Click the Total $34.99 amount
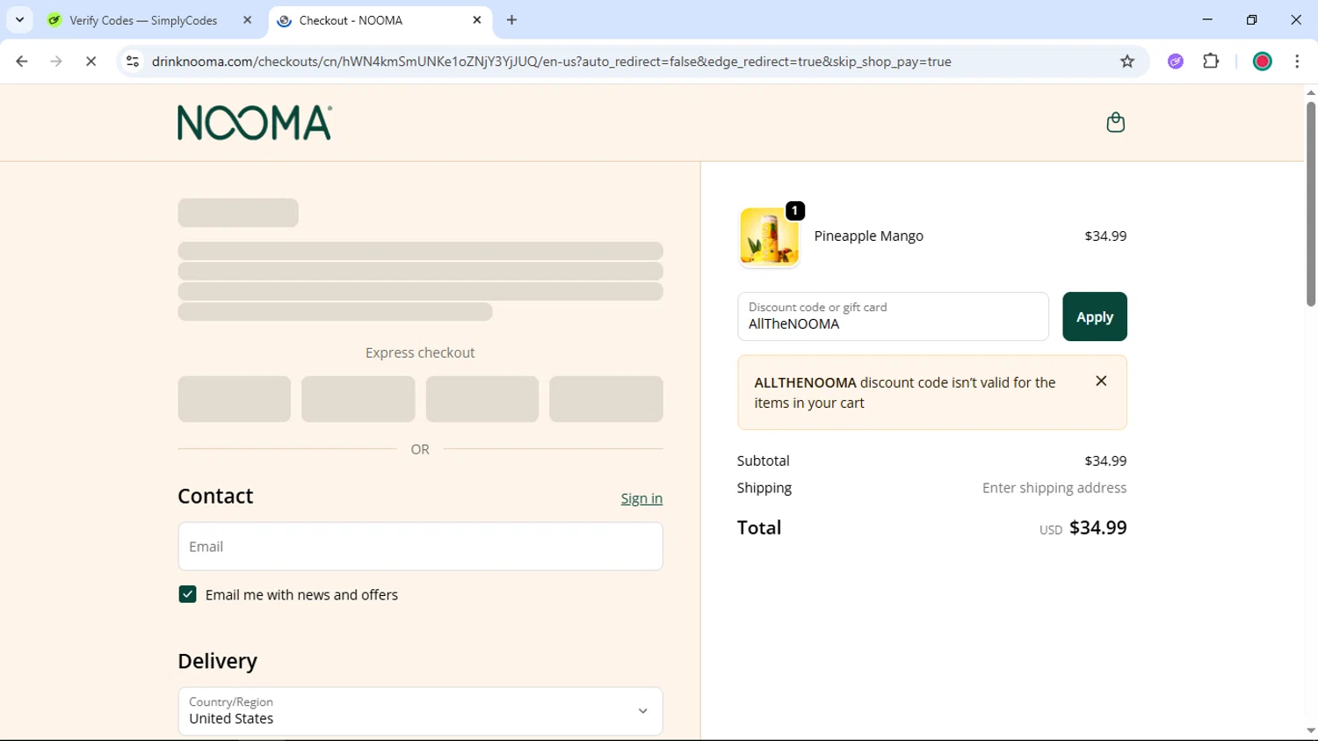The height and width of the screenshot is (741, 1318). coord(1097,527)
